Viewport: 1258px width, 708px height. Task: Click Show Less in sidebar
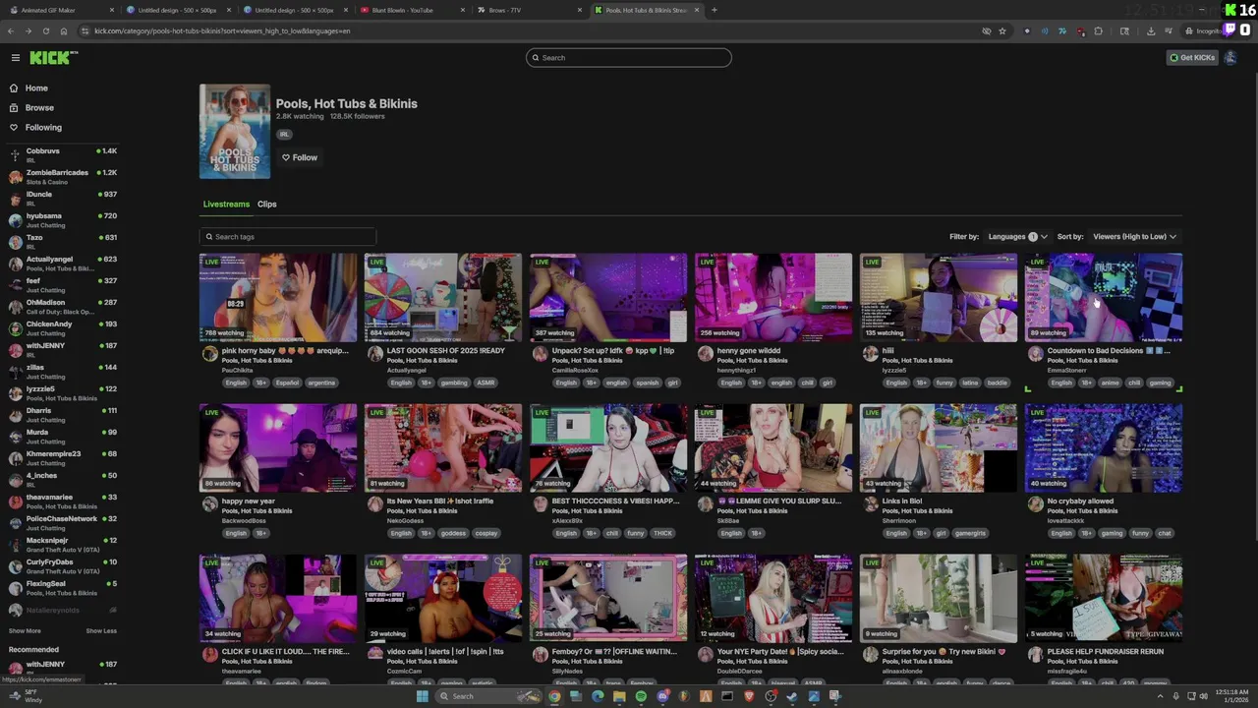101,631
